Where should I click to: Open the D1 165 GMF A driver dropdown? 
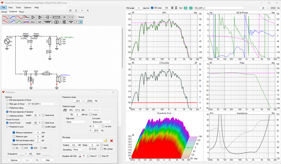tap(42, 104)
